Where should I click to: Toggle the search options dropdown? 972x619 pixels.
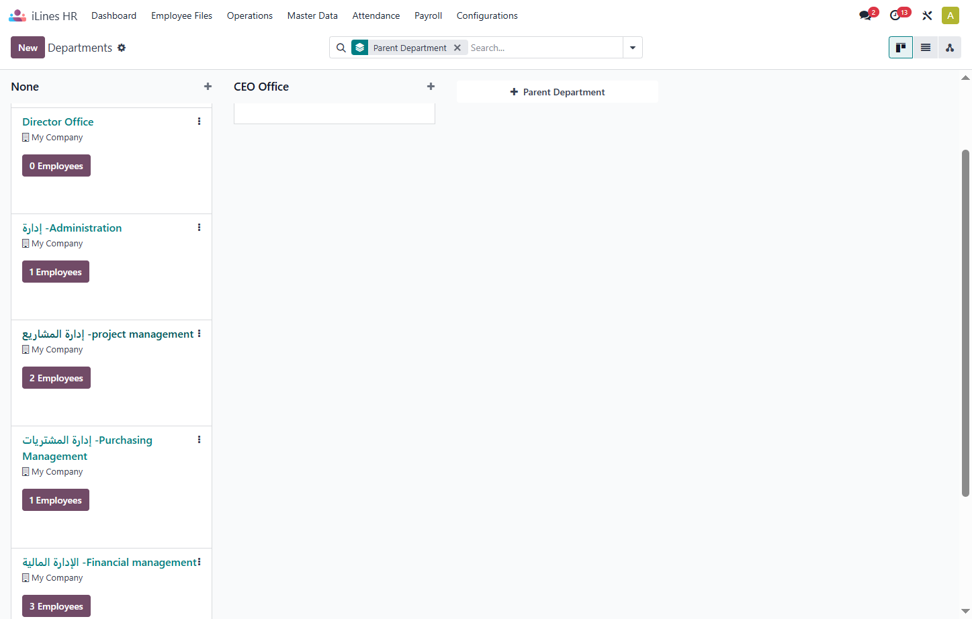coord(633,48)
